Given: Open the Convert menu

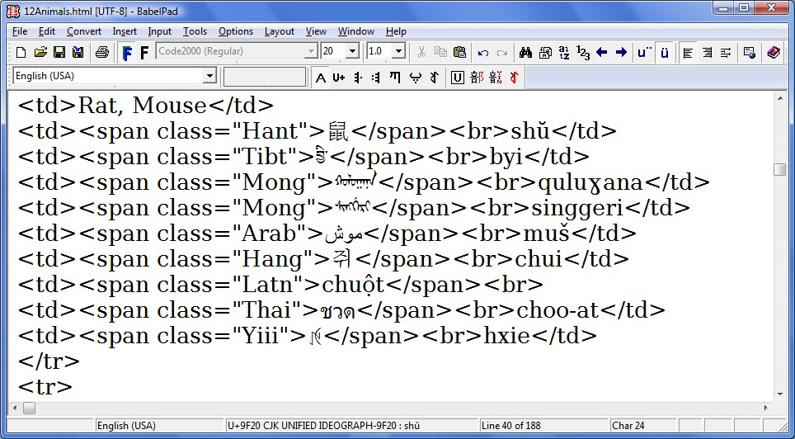Looking at the screenshot, I should [x=84, y=31].
